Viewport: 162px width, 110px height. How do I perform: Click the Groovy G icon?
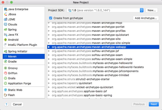pyautogui.click(x=5, y=68)
